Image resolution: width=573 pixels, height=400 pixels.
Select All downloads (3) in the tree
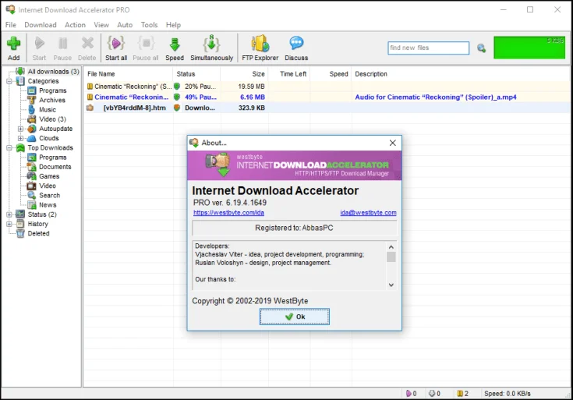53,71
